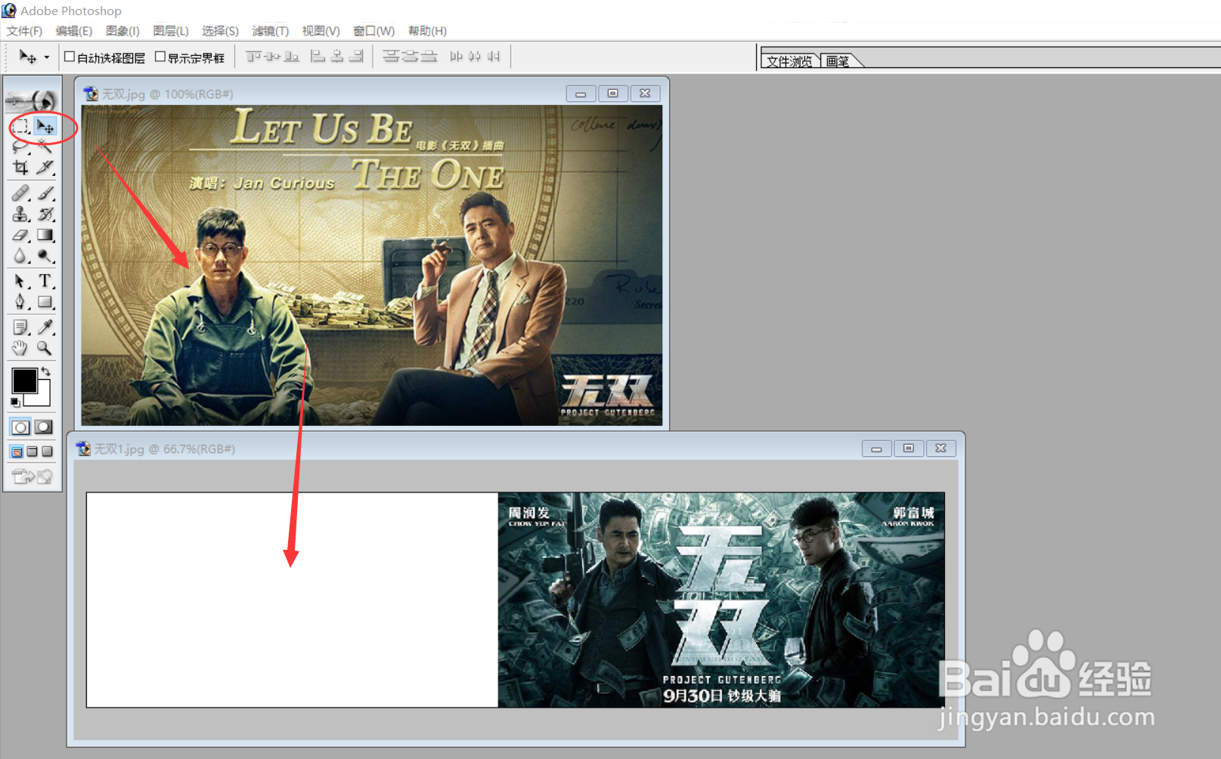Open the 滤镜(T) menu

(x=271, y=31)
